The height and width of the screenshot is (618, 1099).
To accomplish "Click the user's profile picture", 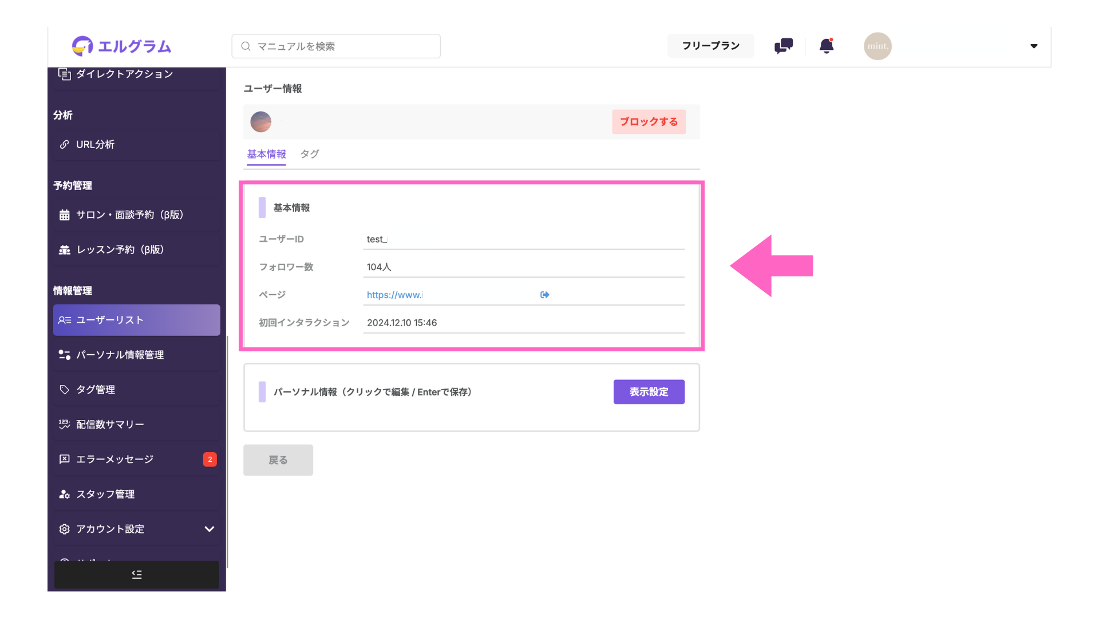I will tap(261, 122).
